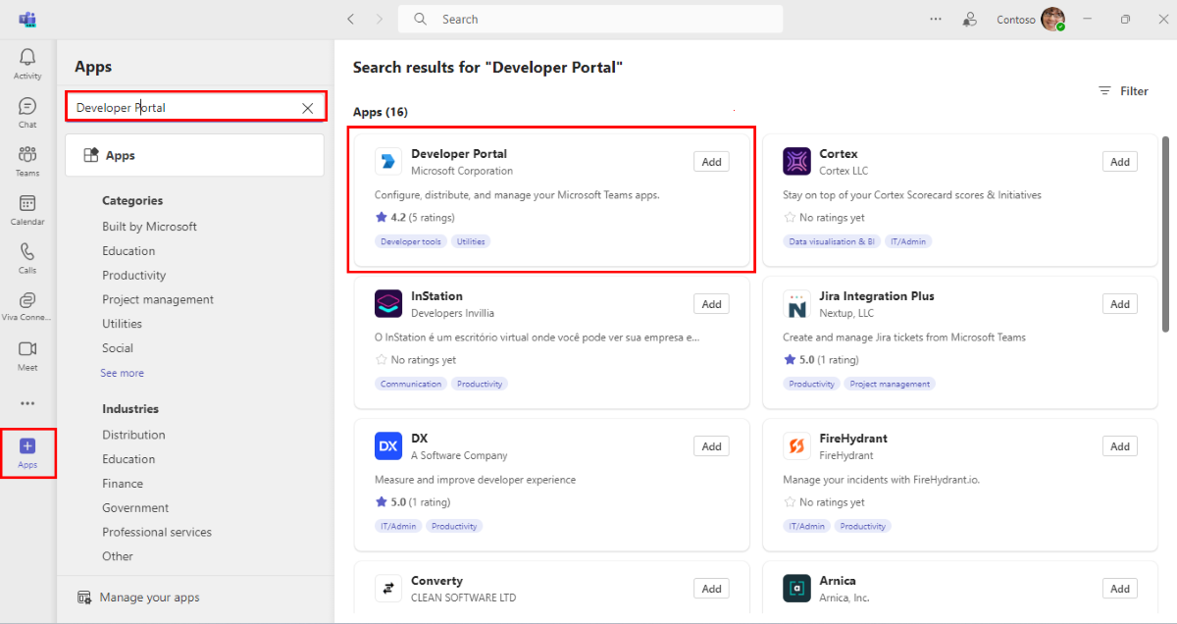
Task: Go to Teams in sidebar
Action: click(27, 161)
